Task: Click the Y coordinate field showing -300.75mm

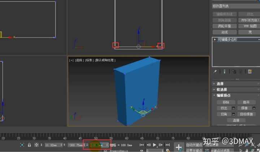Action: 75,145
